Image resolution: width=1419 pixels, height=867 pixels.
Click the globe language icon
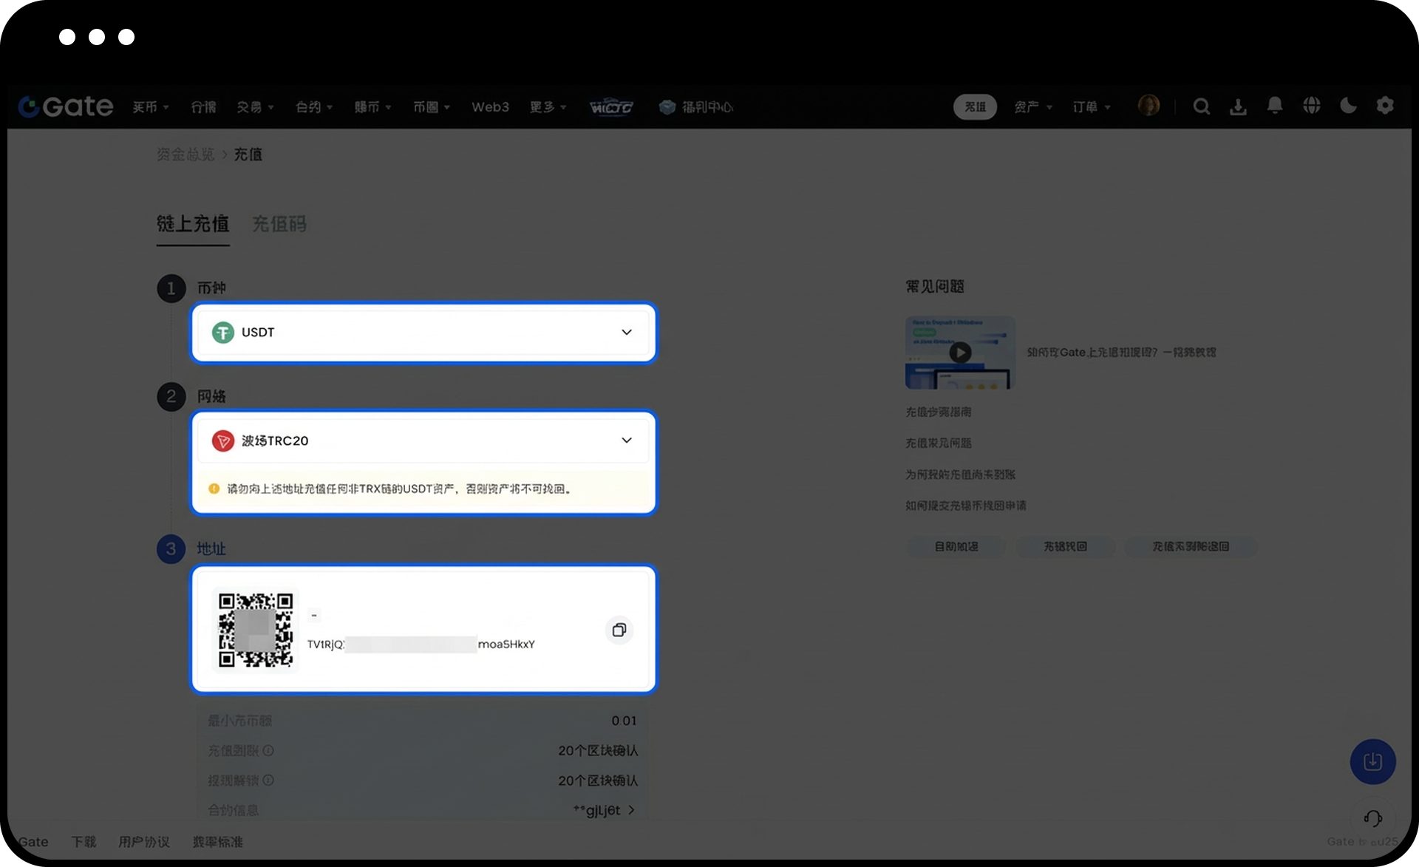coord(1312,106)
